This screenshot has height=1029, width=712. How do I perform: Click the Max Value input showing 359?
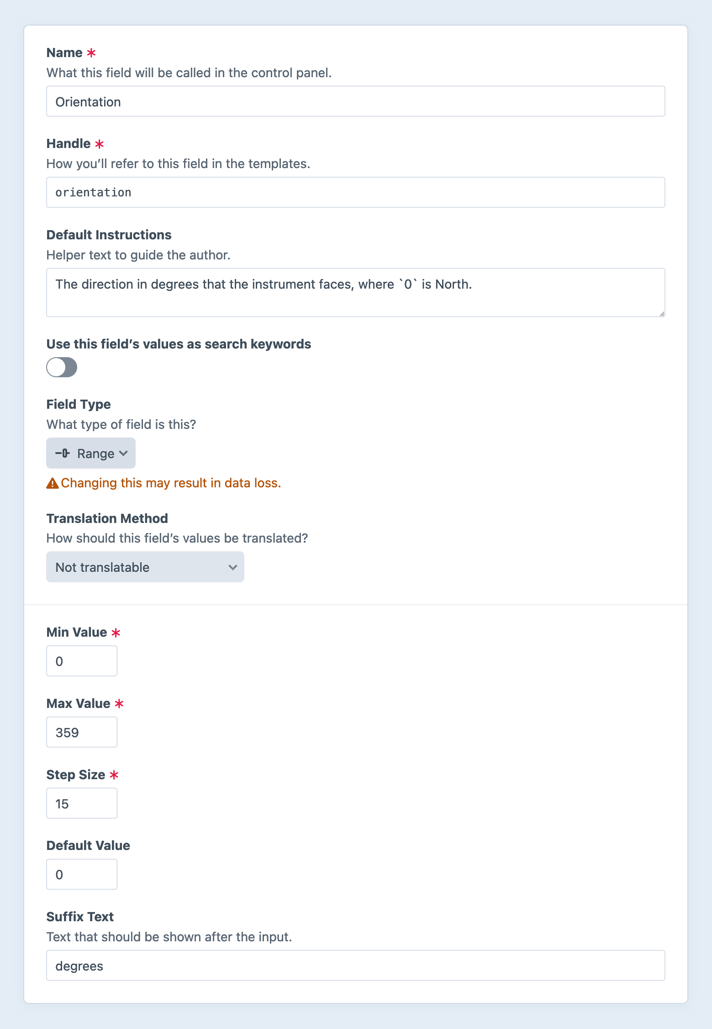[81, 732]
